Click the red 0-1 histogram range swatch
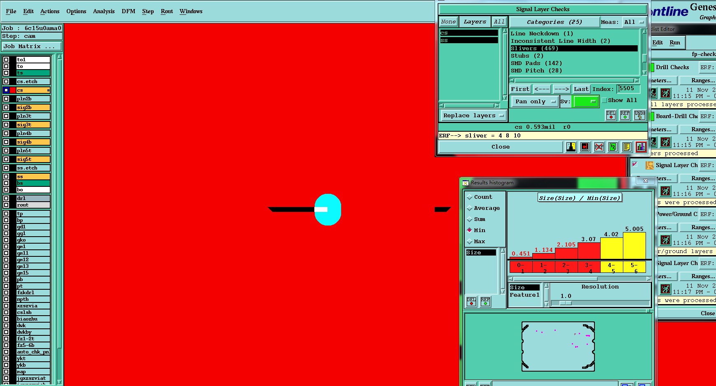This screenshot has height=386, width=716. [x=521, y=267]
